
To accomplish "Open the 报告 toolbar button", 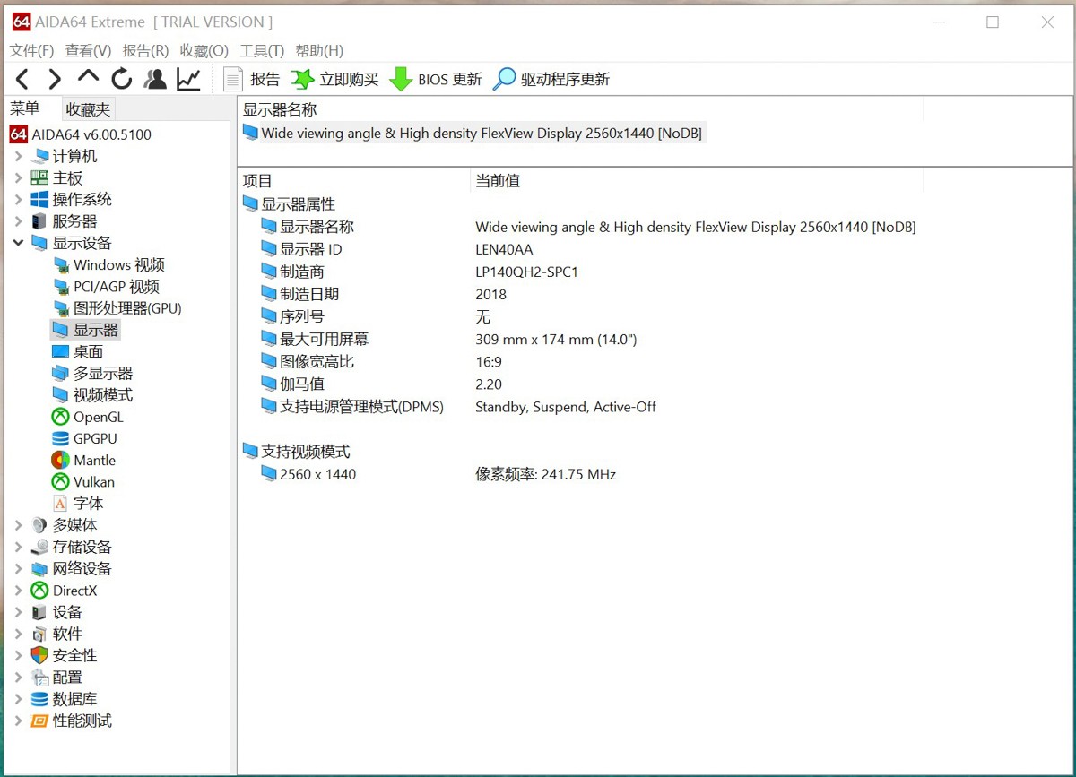I will pos(252,79).
